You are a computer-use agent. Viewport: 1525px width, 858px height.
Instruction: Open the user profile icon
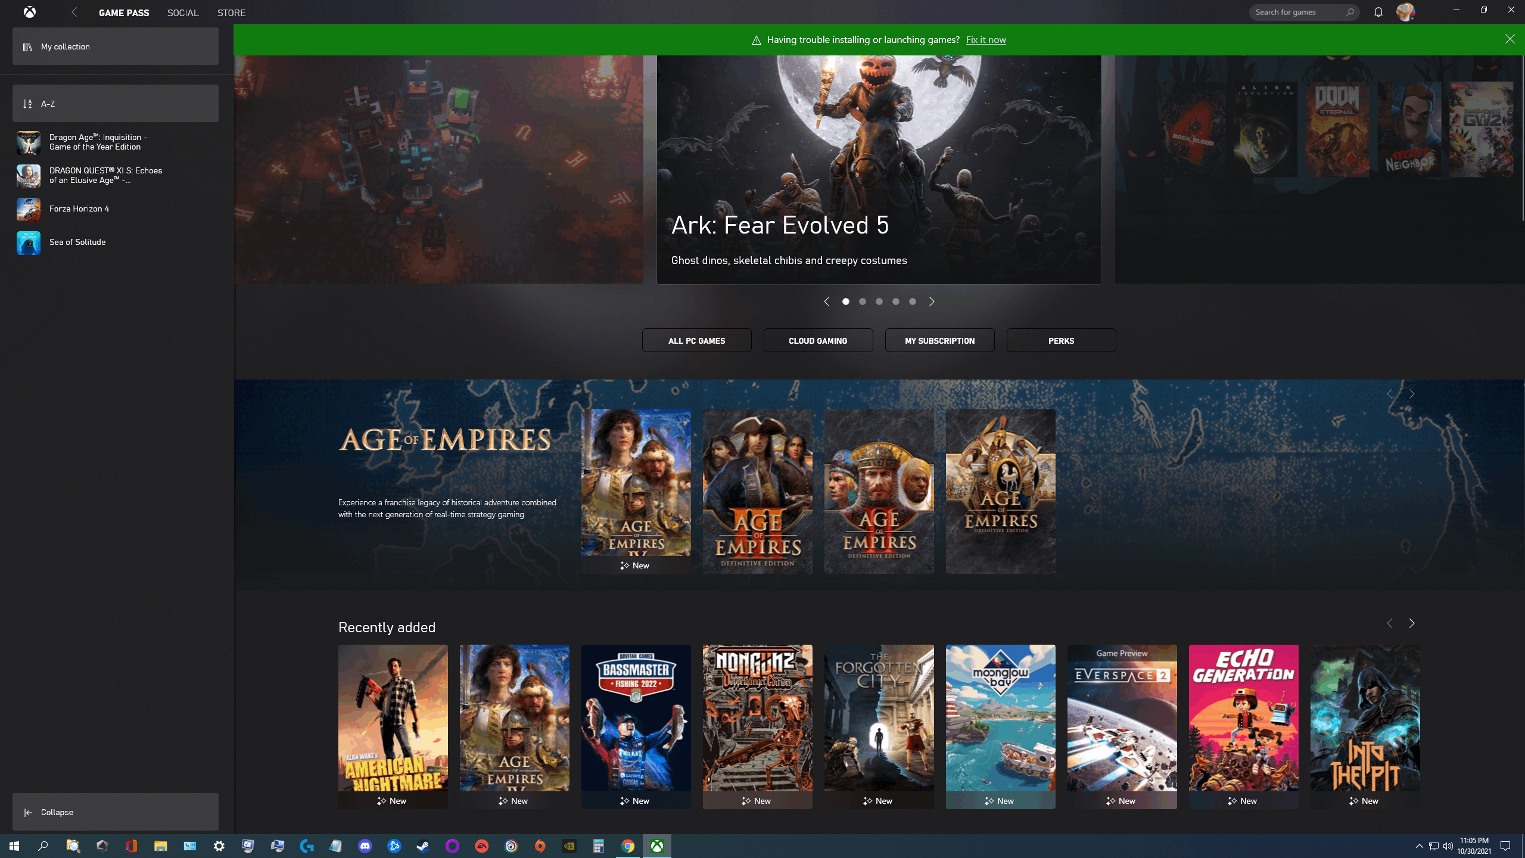click(x=1405, y=11)
